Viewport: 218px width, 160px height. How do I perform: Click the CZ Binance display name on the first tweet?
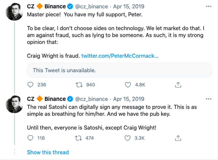46,7
